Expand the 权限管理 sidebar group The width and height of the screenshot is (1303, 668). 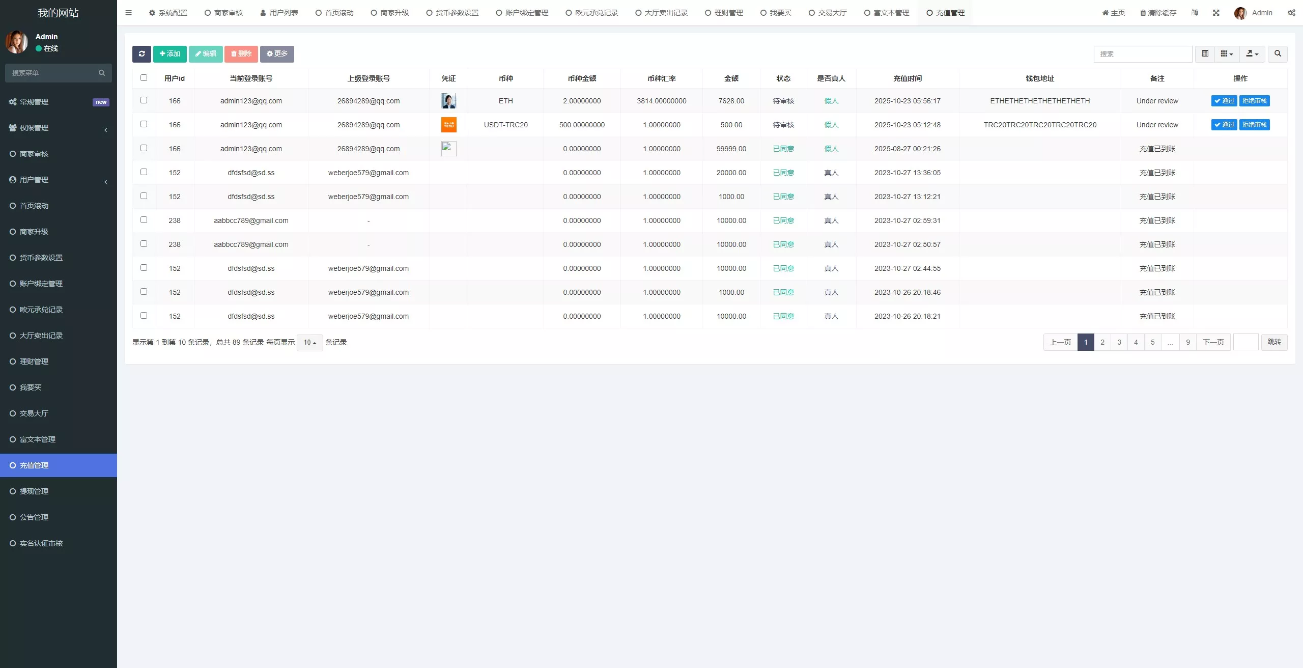click(x=59, y=128)
